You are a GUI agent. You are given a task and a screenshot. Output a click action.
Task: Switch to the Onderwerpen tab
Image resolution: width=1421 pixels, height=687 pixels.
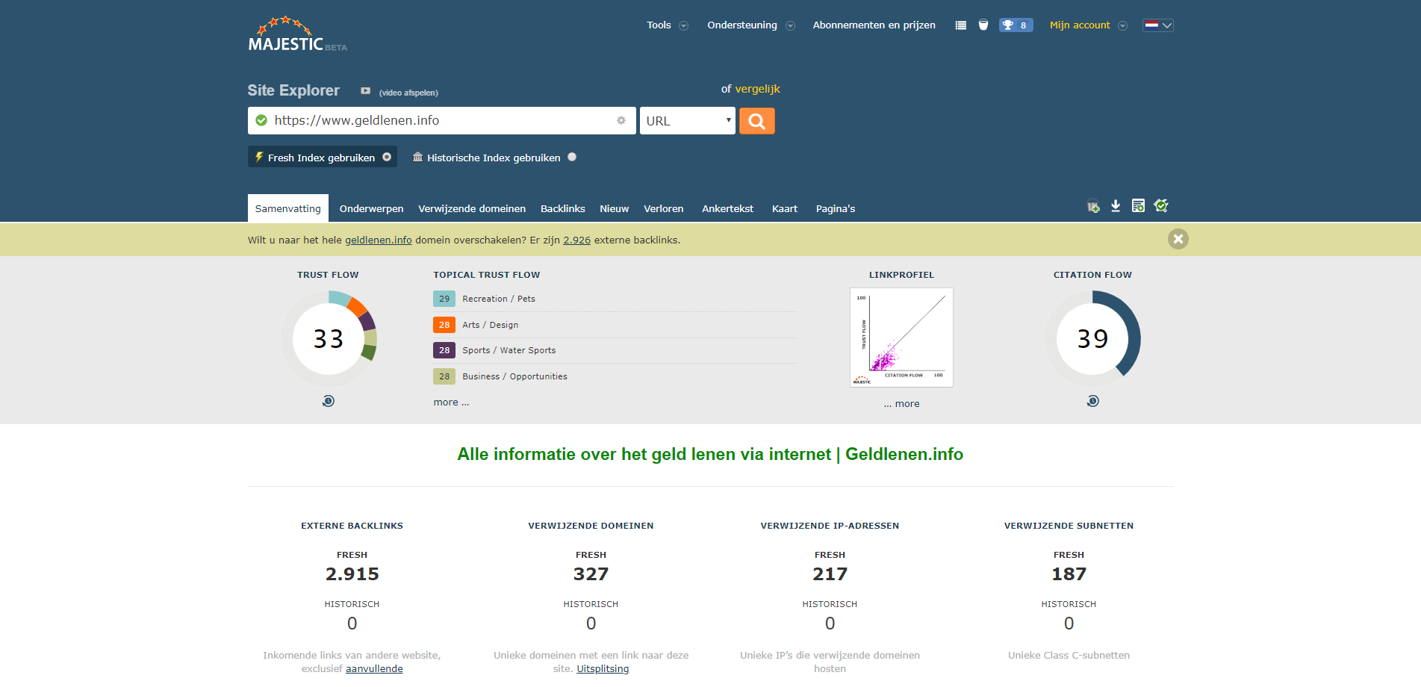371,208
